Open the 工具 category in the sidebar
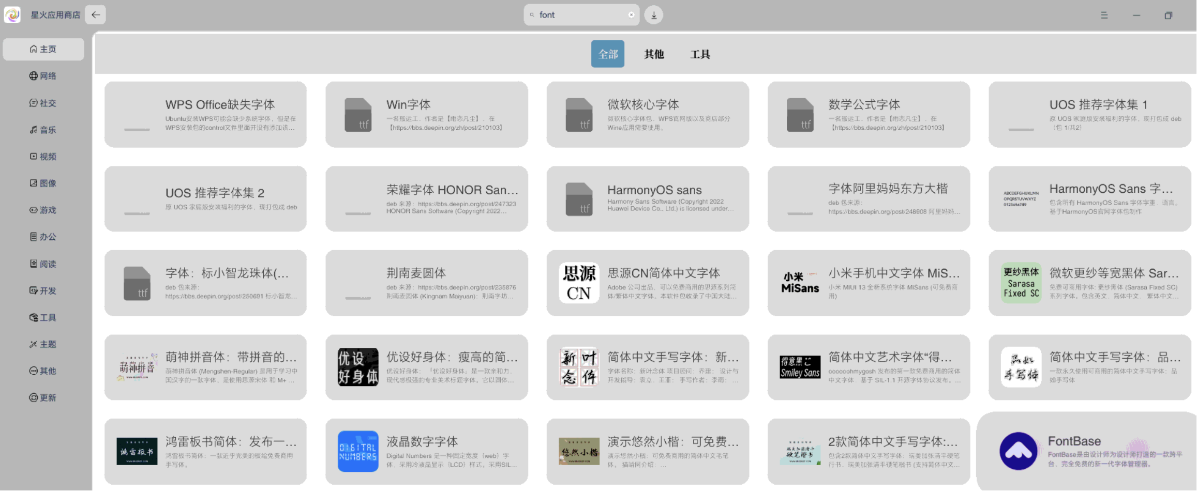This screenshot has width=1197, height=492. pyautogui.click(x=43, y=317)
